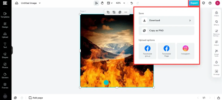Open the Frames panel
Screen dimensions: 222x100
[5, 86]
